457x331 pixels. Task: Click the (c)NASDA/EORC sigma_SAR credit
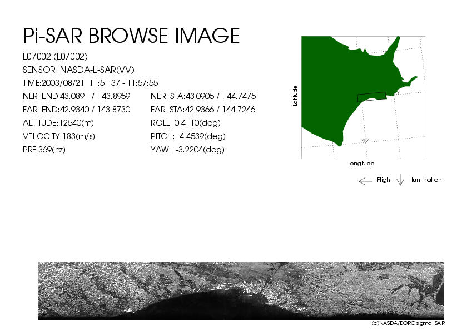(x=408, y=323)
